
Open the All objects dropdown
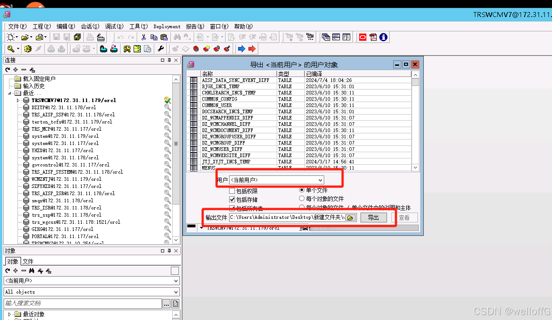pos(175,291)
